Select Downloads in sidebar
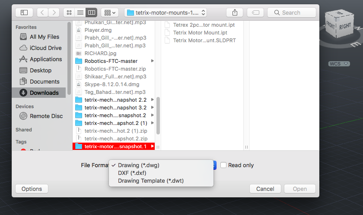The width and height of the screenshot is (363, 215). pyautogui.click(x=39, y=93)
